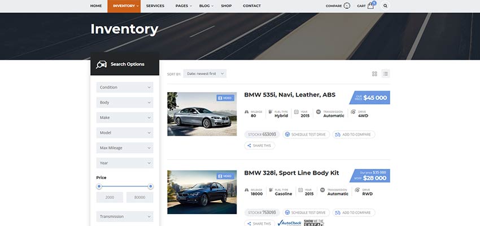Click fuel type icon on BMW 328i

271,190
